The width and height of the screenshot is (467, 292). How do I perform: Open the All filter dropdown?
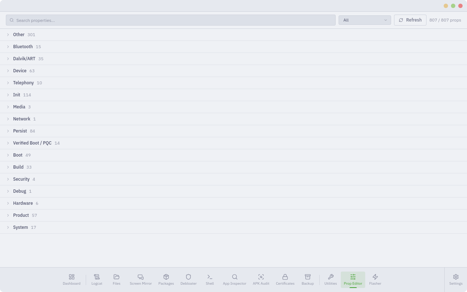coord(365,20)
